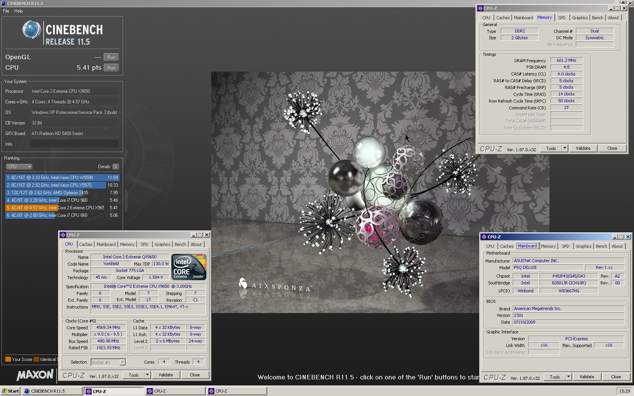Click the P5Q DELUXE model field
This screenshot has height=396, width=634.
pyautogui.click(x=548, y=267)
